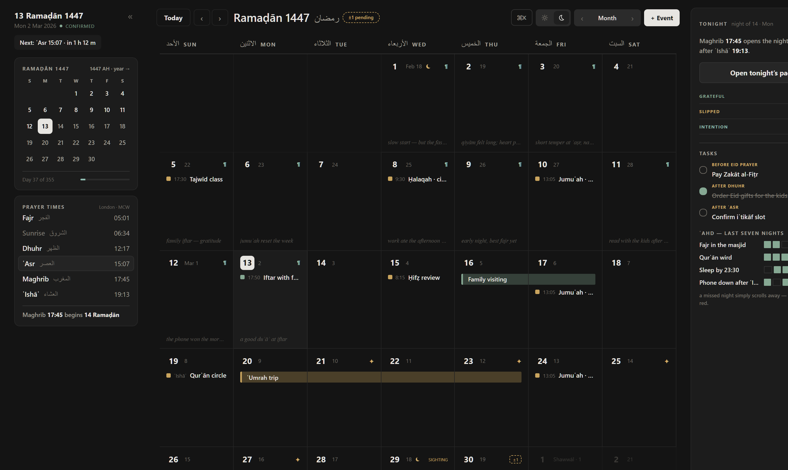This screenshot has width=788, height=470.
Task: Toggle first square of Qurʾān wird
Action: (x=767, y=257)
